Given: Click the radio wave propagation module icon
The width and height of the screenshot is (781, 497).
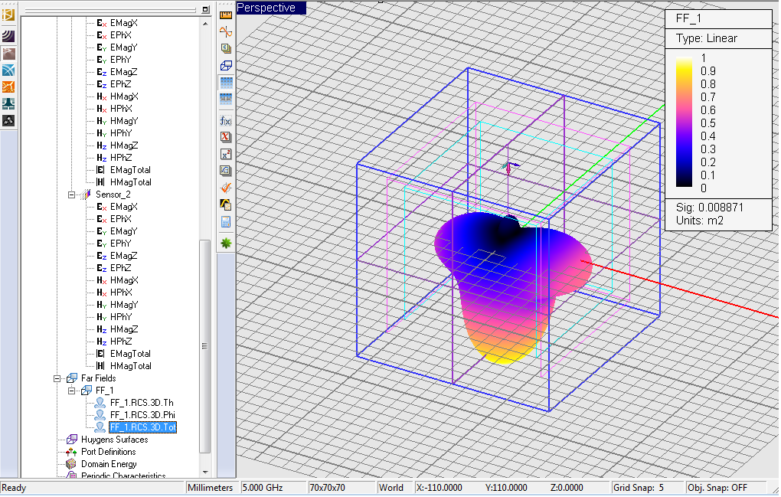Looking at the screenshot, I should click(8, 36).
